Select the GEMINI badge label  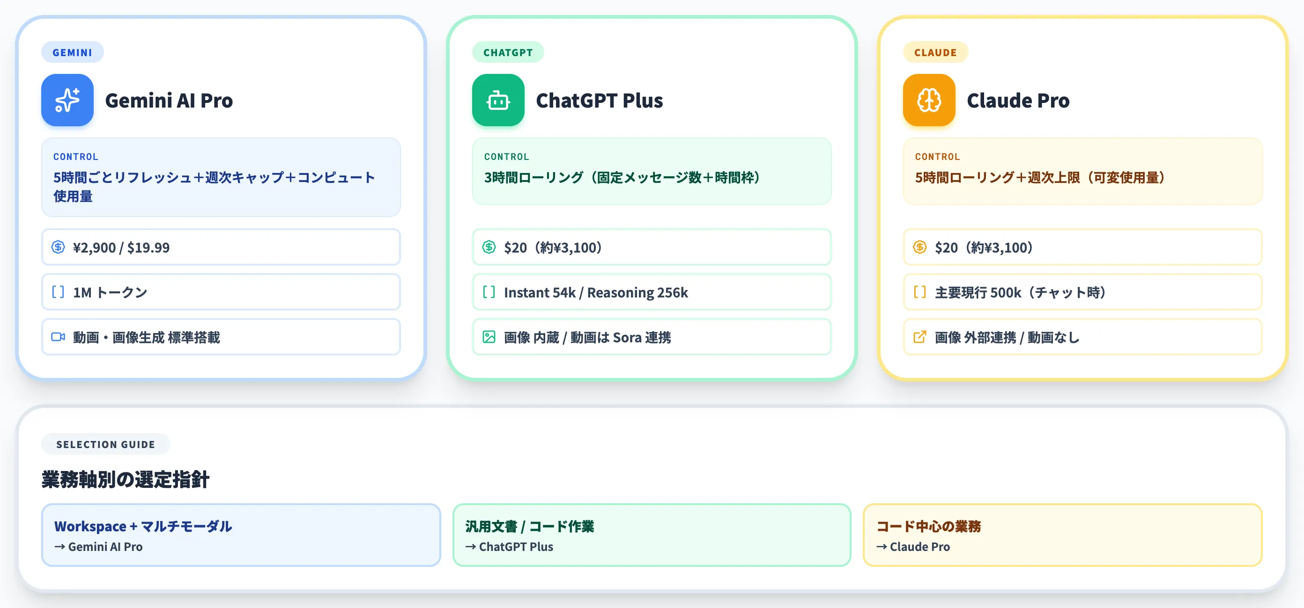pos(73,52)
